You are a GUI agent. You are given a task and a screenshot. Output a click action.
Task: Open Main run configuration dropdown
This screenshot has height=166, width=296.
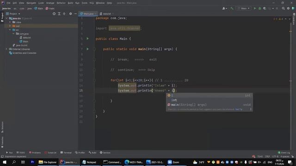244,8
